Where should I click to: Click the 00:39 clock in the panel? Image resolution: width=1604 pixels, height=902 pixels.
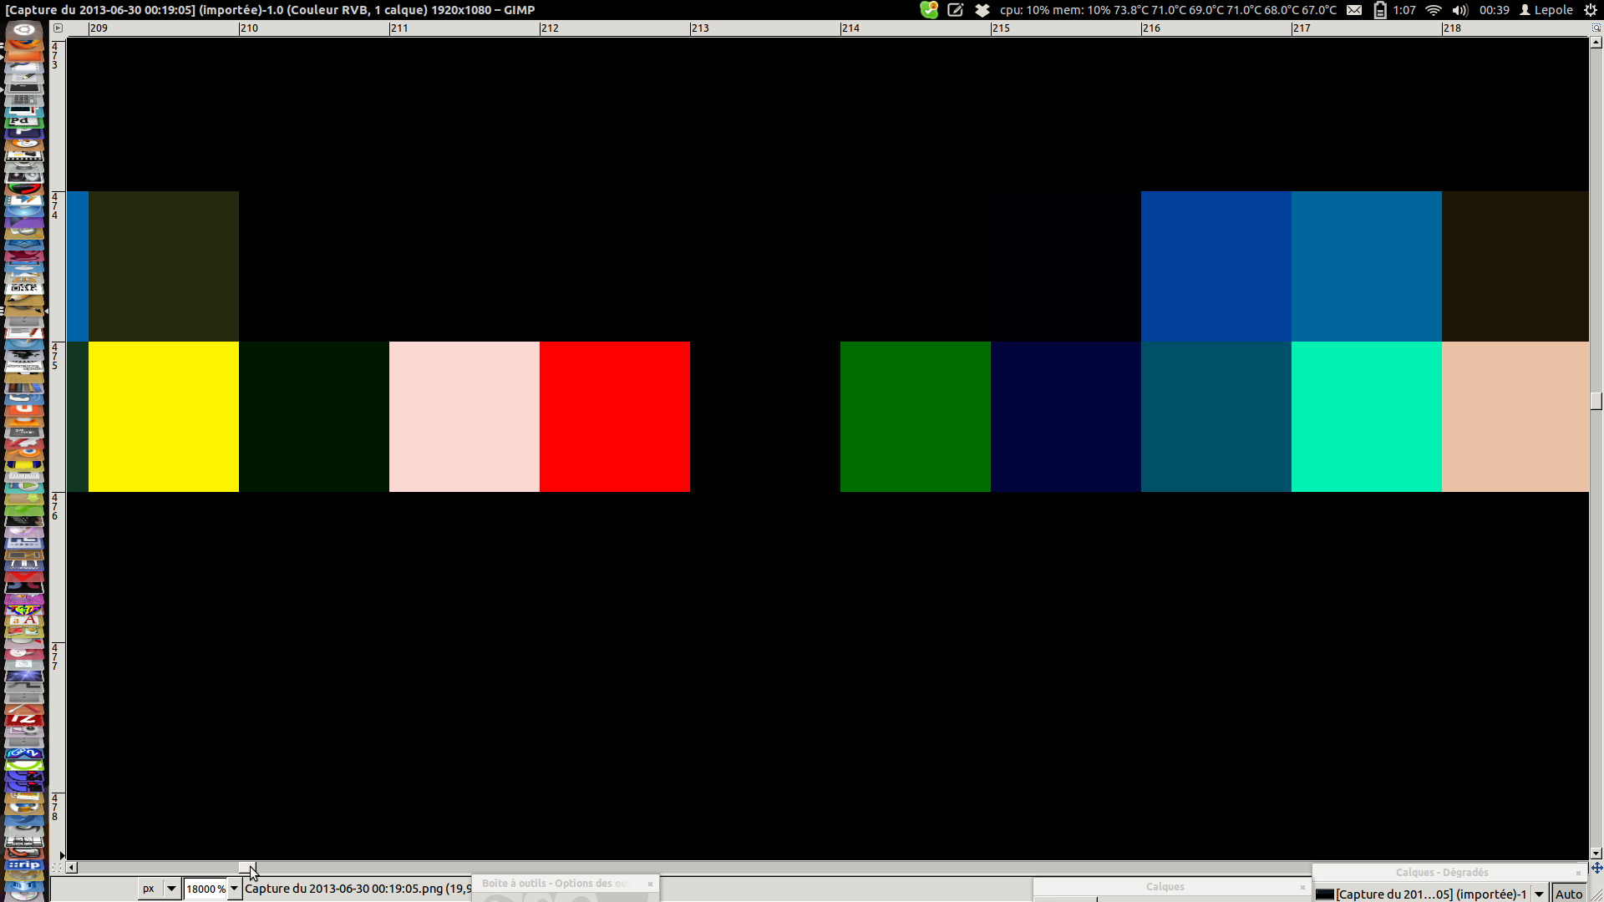pyautogui.click(x=1494, y=10)
